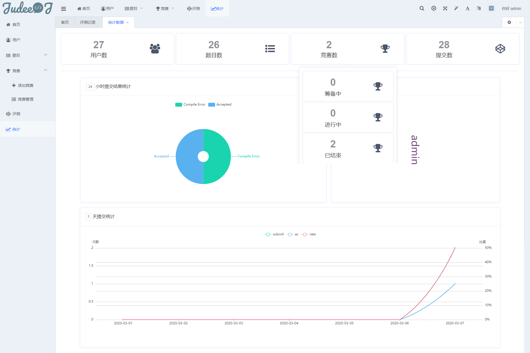Close the 统计数据 tab
The width and height of the screenshot is (530, 353).
[x=128, y=23]
